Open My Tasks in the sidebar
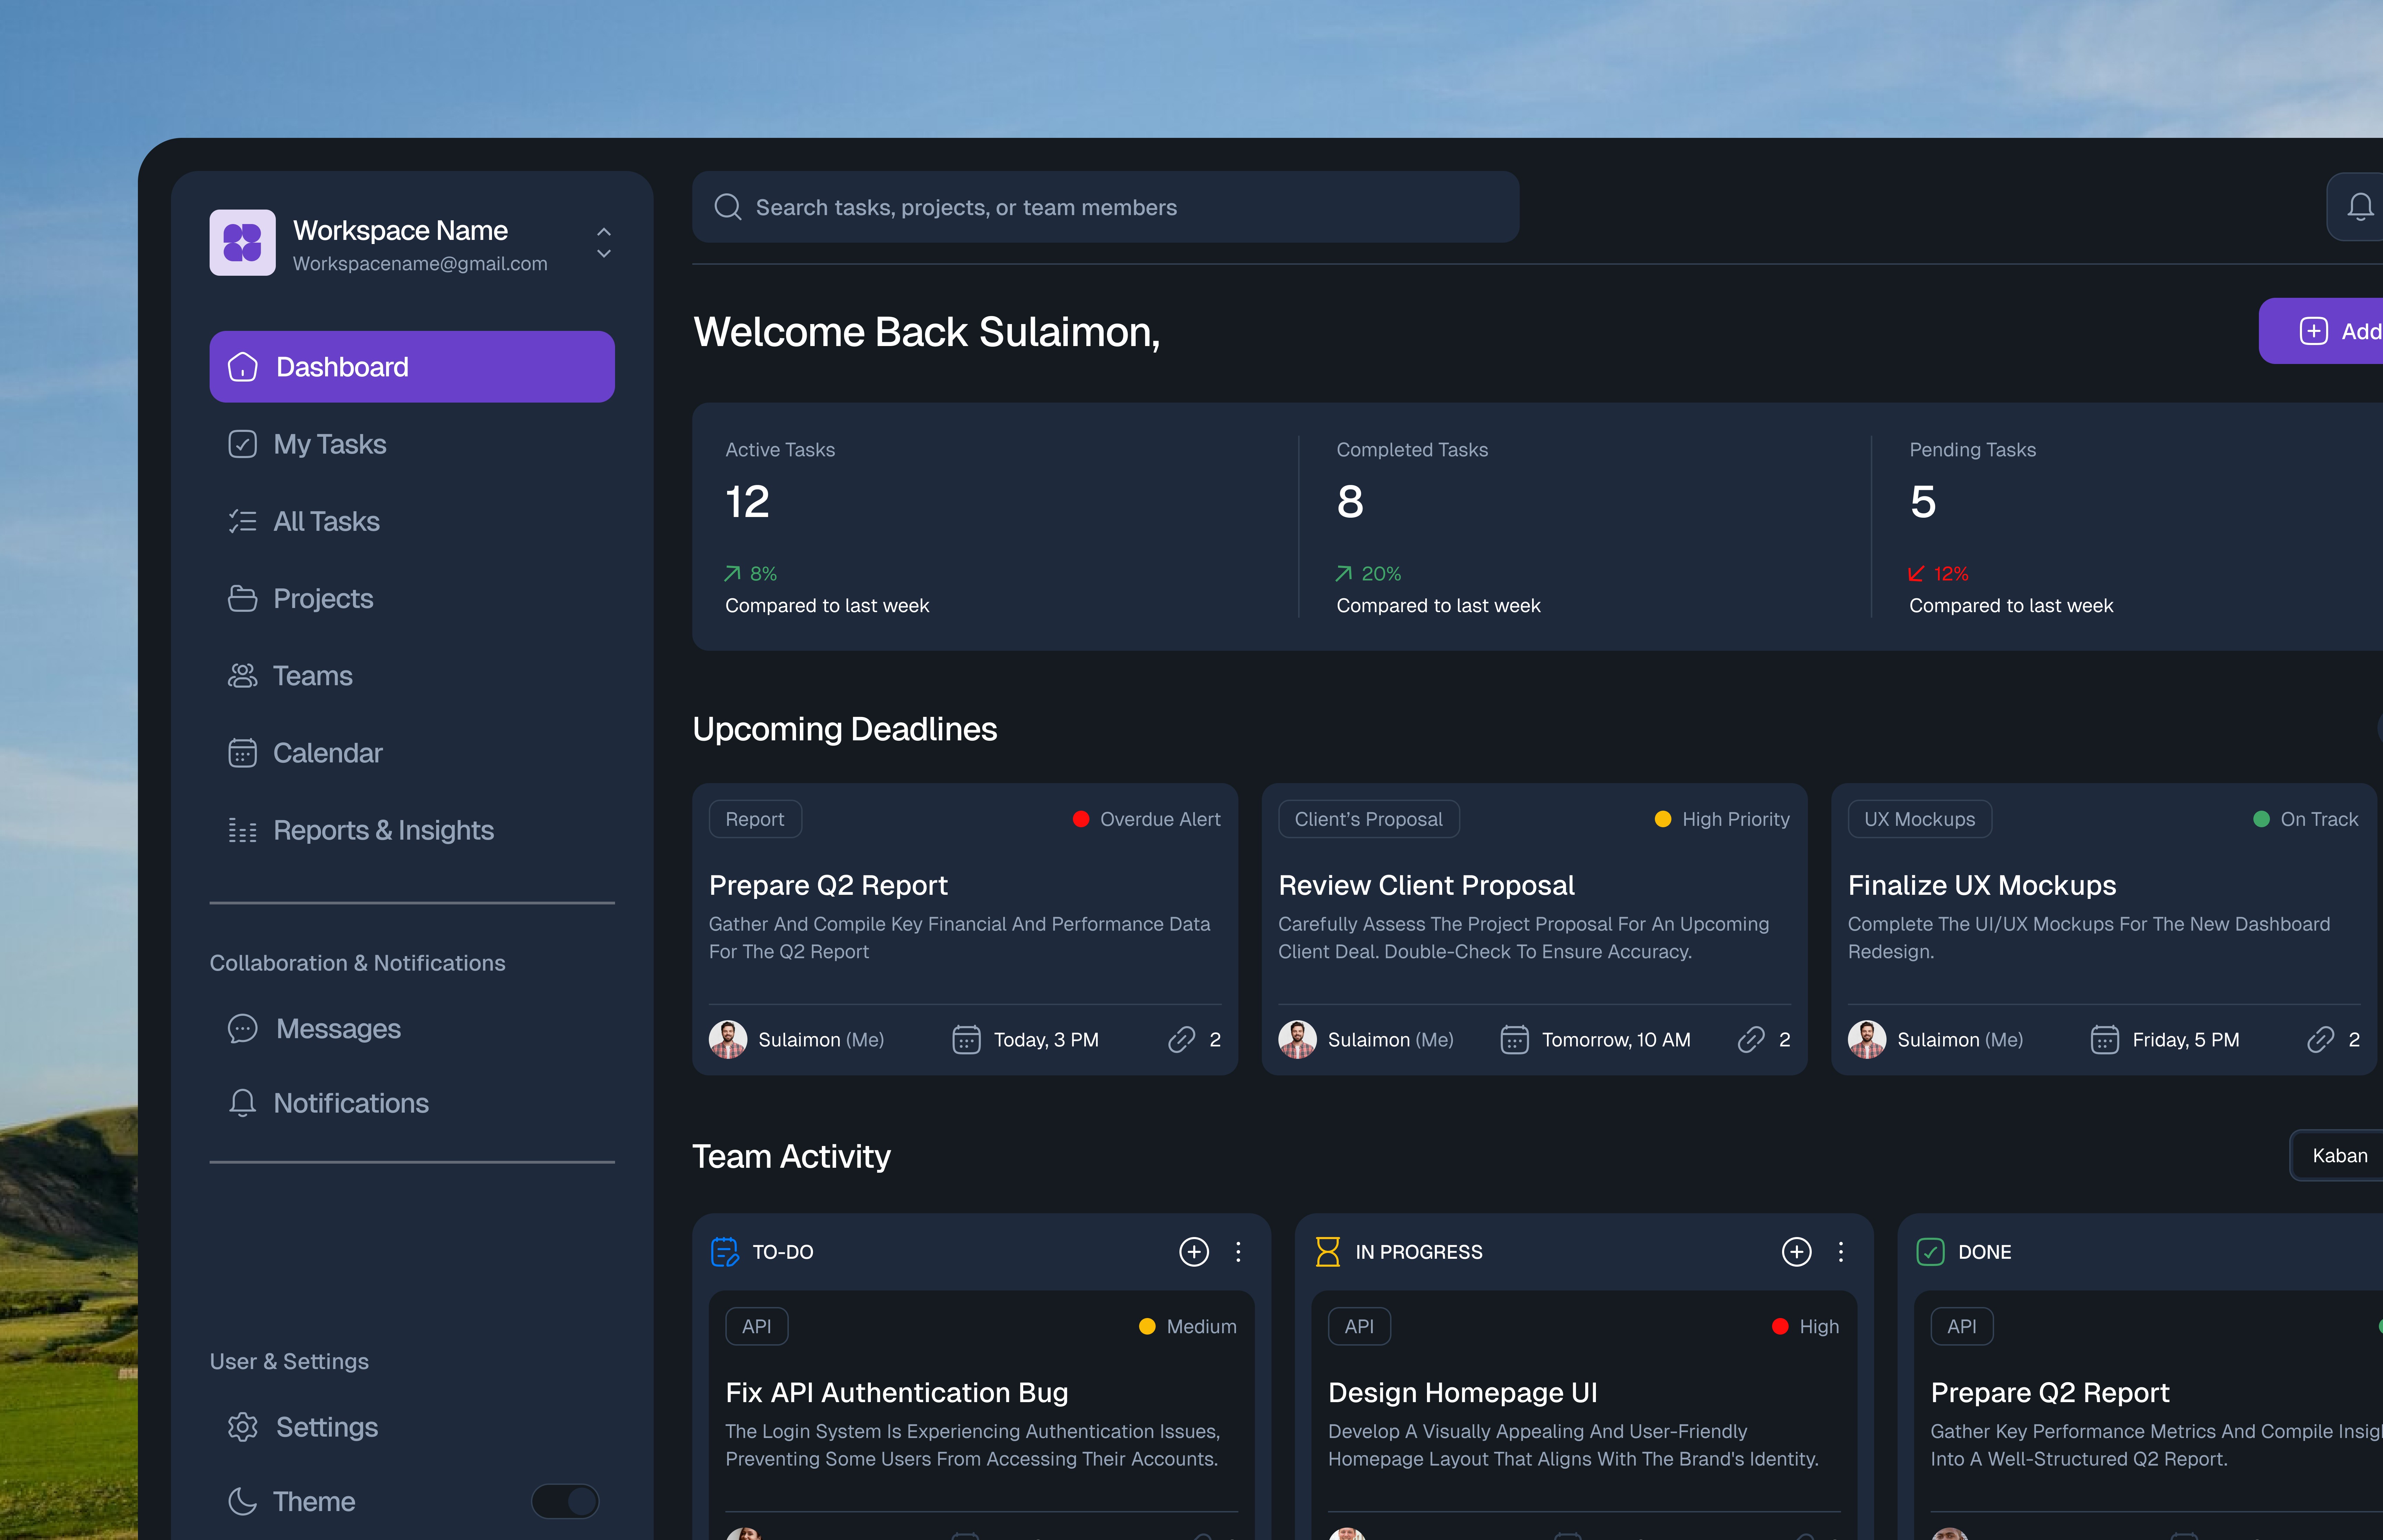 329,444
